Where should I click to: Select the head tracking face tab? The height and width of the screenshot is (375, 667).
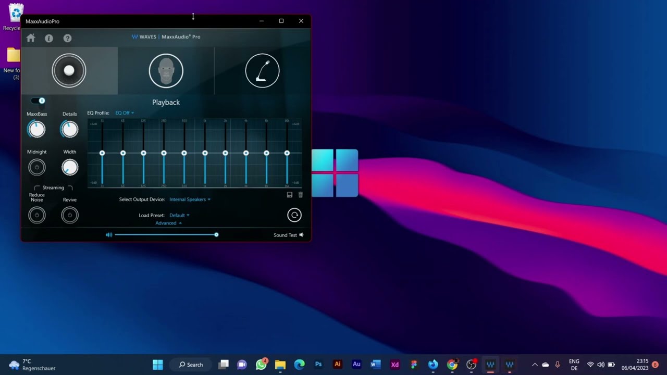pos(166,71)
